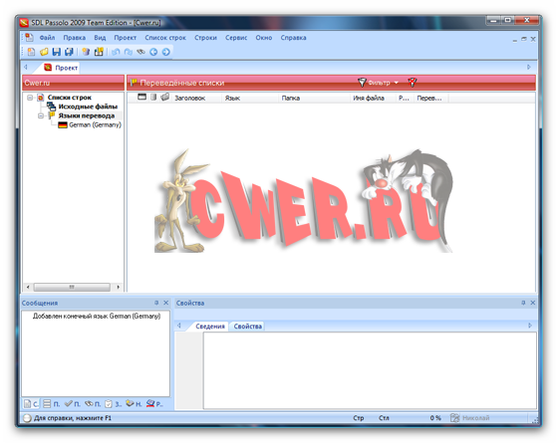Viewport: 558px width, 443px height.
Task: Click the right arrow at end of project tab bar
Action: click(529, 67)
